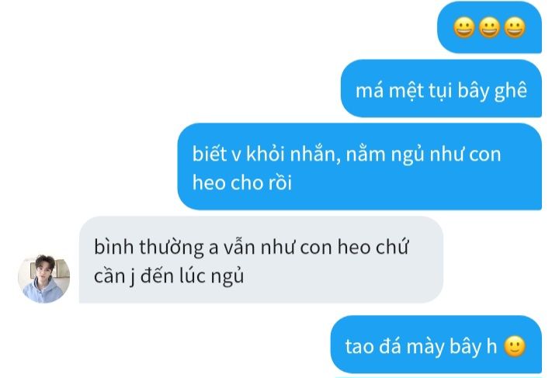
Task: Select the "má mệt tụi bây ghê" message bubble
Action: click(x=441, y=88)
